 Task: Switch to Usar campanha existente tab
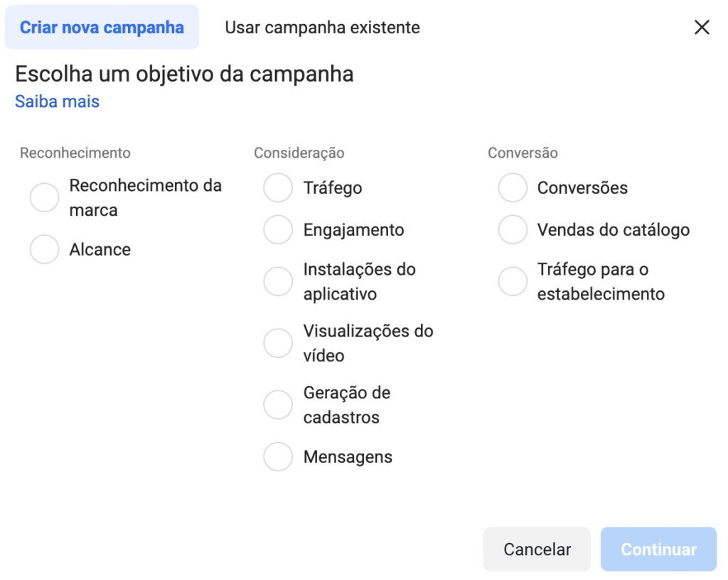coord(322,28)
